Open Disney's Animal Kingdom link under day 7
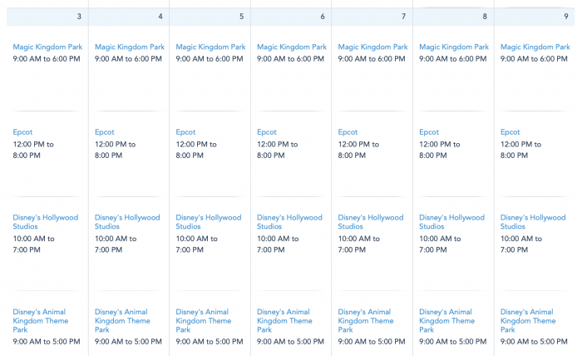 coord(366,320)
